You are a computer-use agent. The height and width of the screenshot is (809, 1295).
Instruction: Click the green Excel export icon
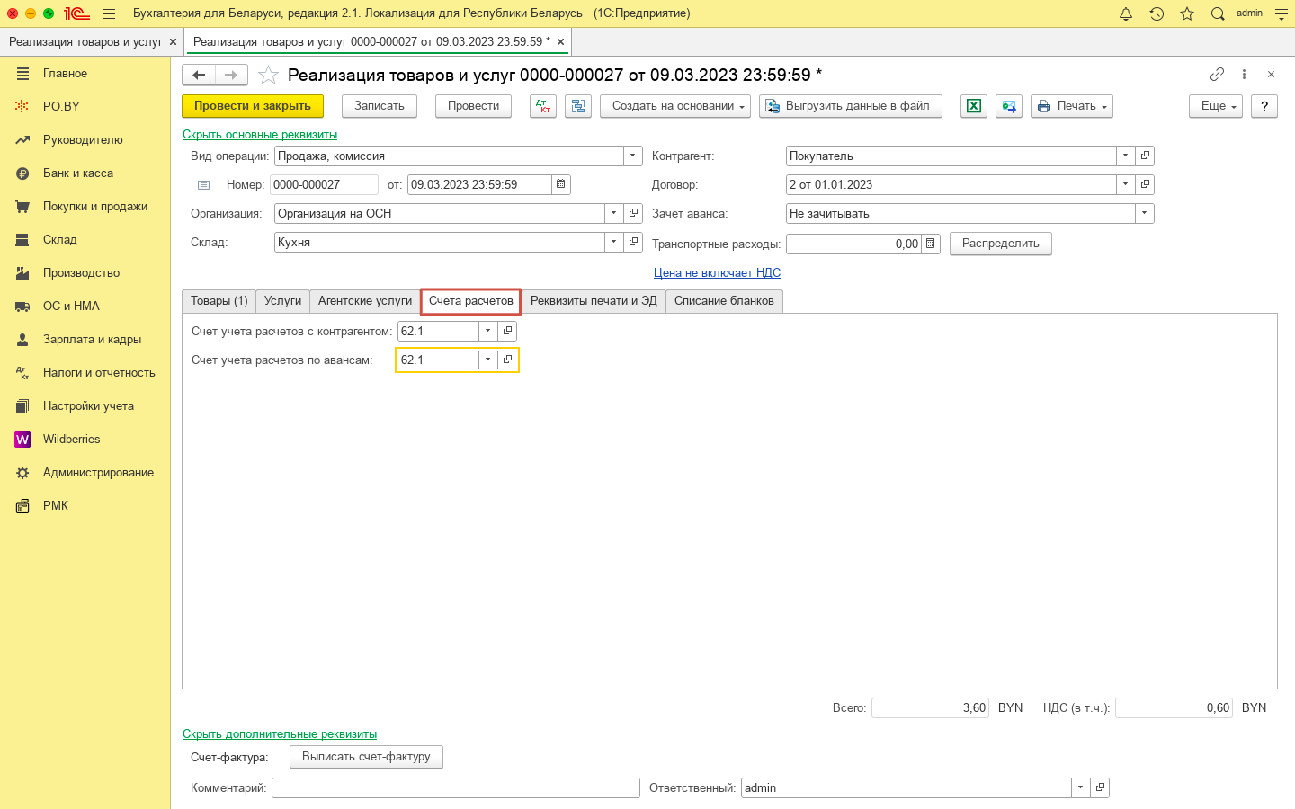click(x=974, y=106)
